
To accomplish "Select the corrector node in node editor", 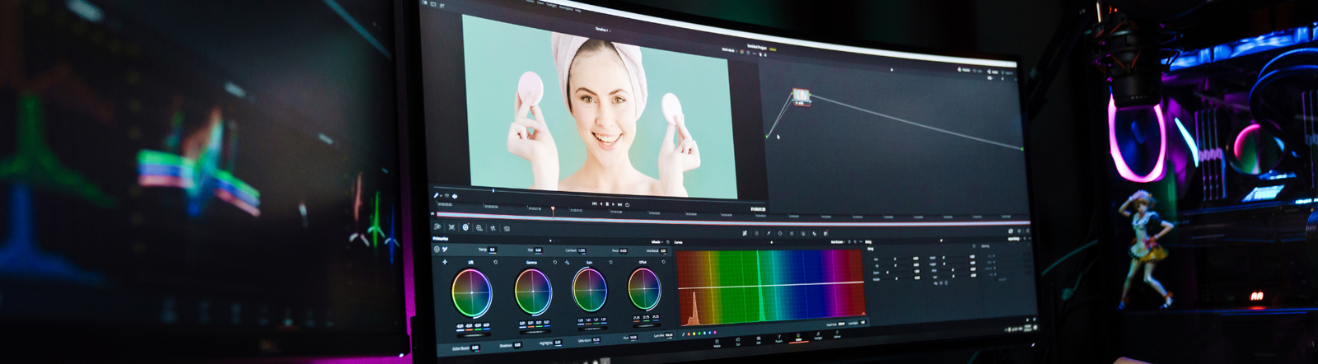I will (802, 97).
